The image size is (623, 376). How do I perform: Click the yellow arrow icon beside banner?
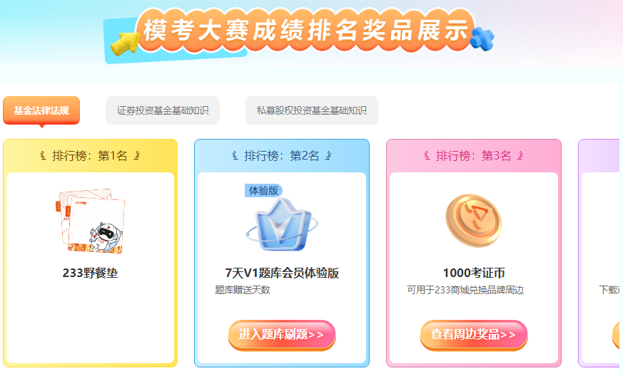coord(125,43)
